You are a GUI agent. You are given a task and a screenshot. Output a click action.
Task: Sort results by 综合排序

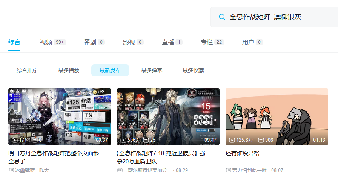pyautogui.click(x=27, y=70)
